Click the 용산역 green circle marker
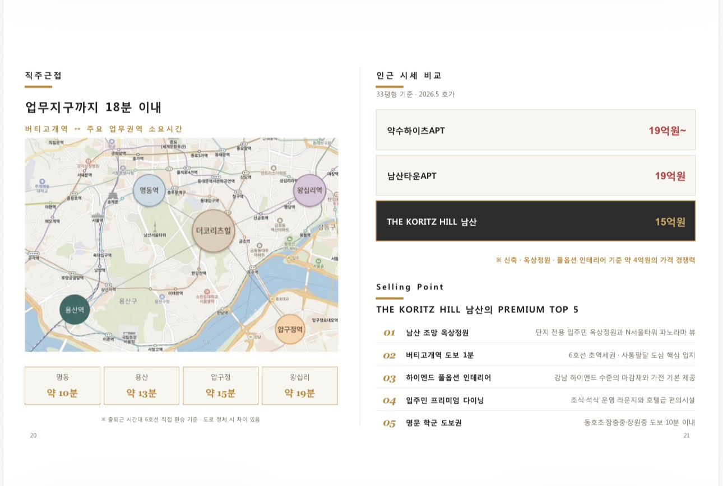This screenshot has width=723, height=486. [75, 310]
